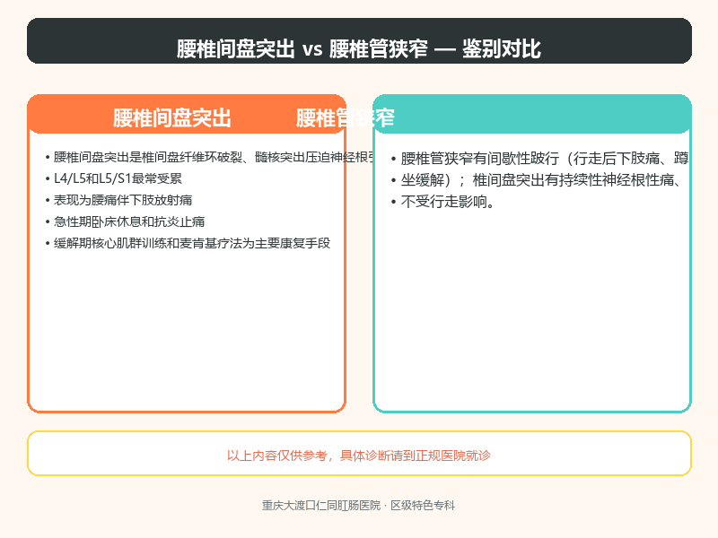Click the disclaimer 以上内容仅供参考，具体诊断请到正规医院就诊
The image size is (718, 538).
(x=359, y=456)
